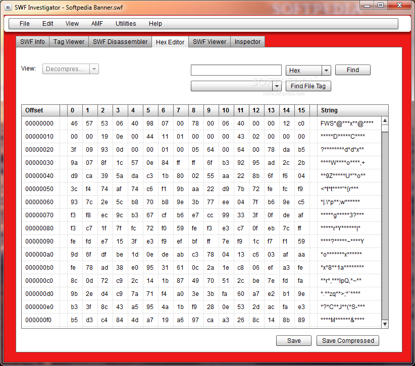This screenshot has width=415, height=366.
Task: Click the string ****M******&****
Action: pyautogui.click(x=342, y=320)
